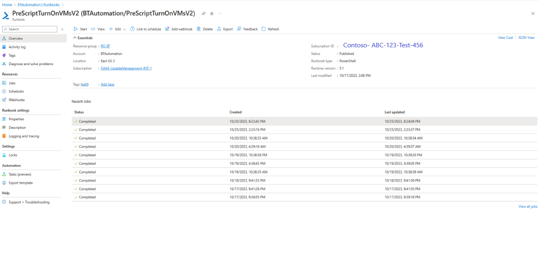
Task: Open job created 10/19/2023, 4:38:43 PM
Action: coord(304,163)
